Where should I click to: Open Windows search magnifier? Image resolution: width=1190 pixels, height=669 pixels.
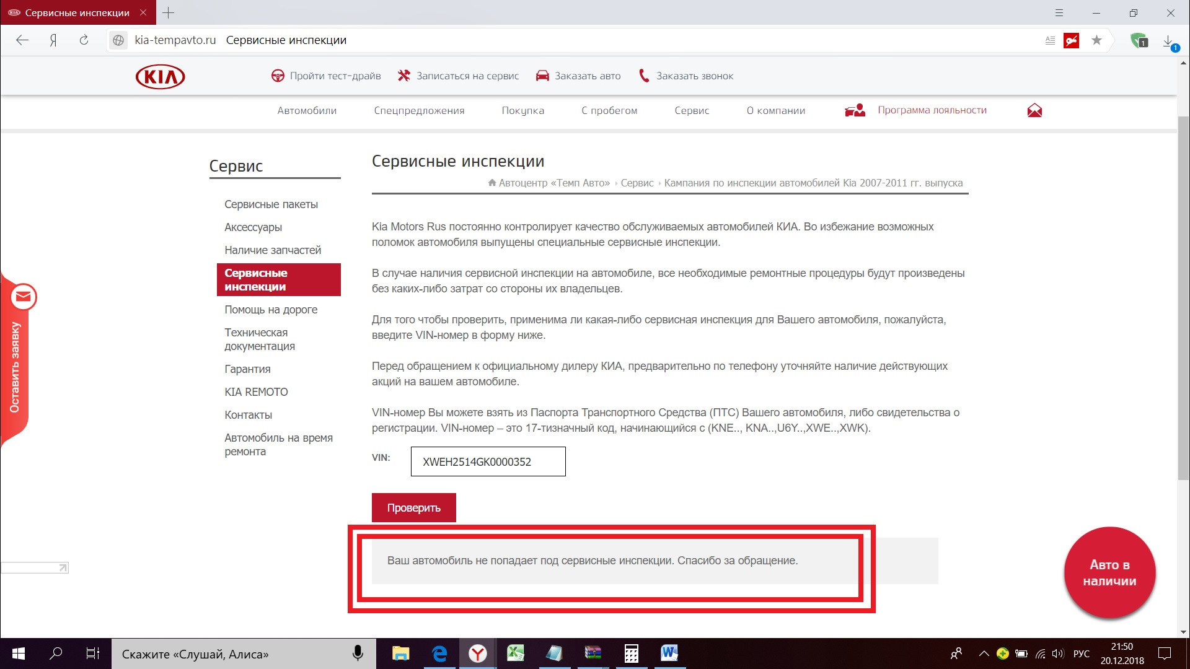click(56, 654)
